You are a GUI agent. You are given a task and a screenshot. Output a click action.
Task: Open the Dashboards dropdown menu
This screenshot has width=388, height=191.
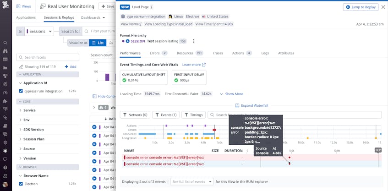(x=93, y=17)
